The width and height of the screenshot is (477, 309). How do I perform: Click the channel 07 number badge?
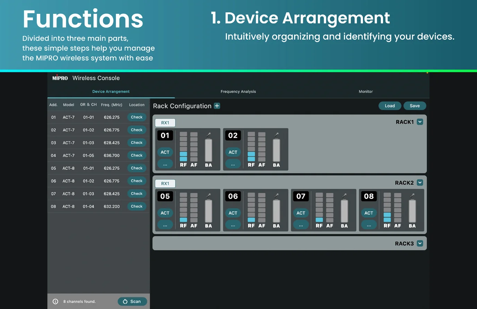301,196
